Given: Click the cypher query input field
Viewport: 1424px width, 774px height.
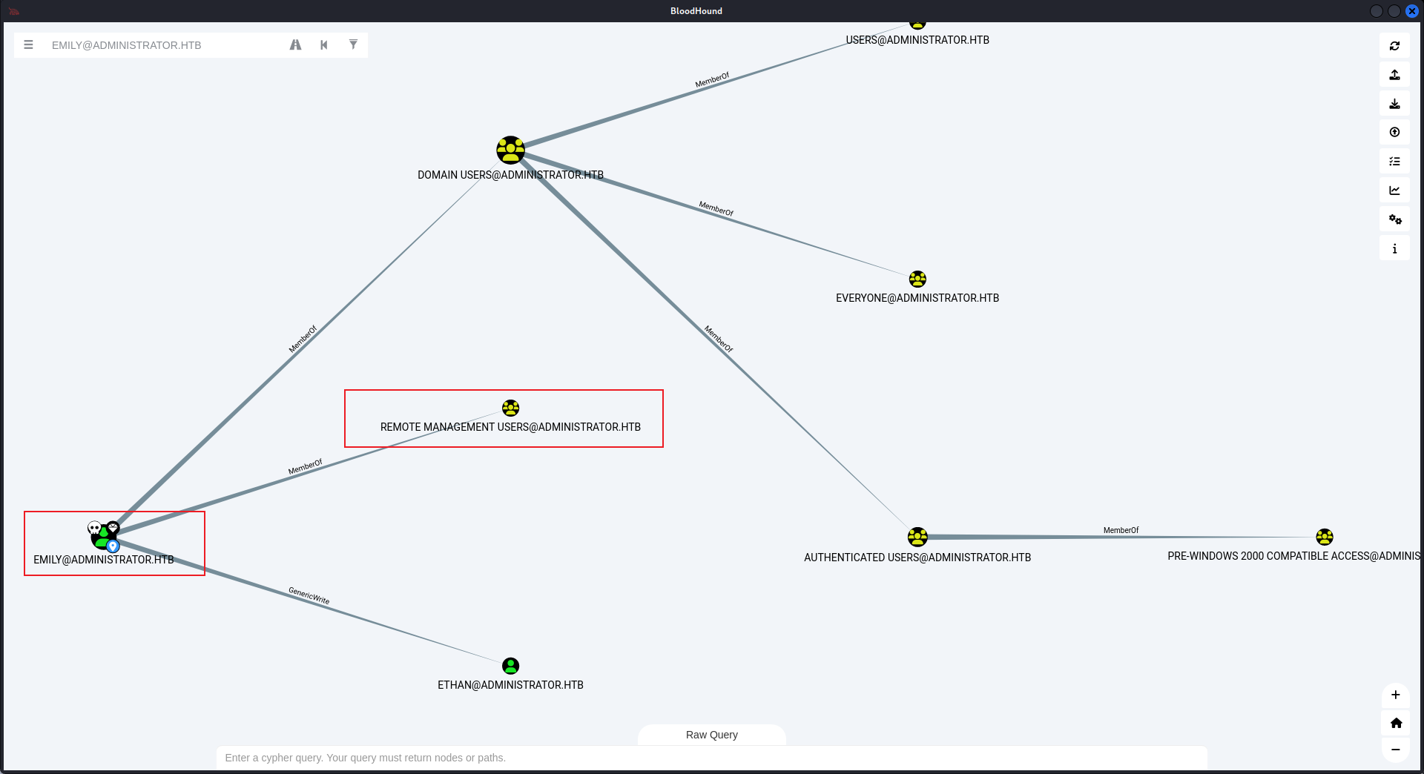Looking at the screenshot, I should (x=711, y=758).
